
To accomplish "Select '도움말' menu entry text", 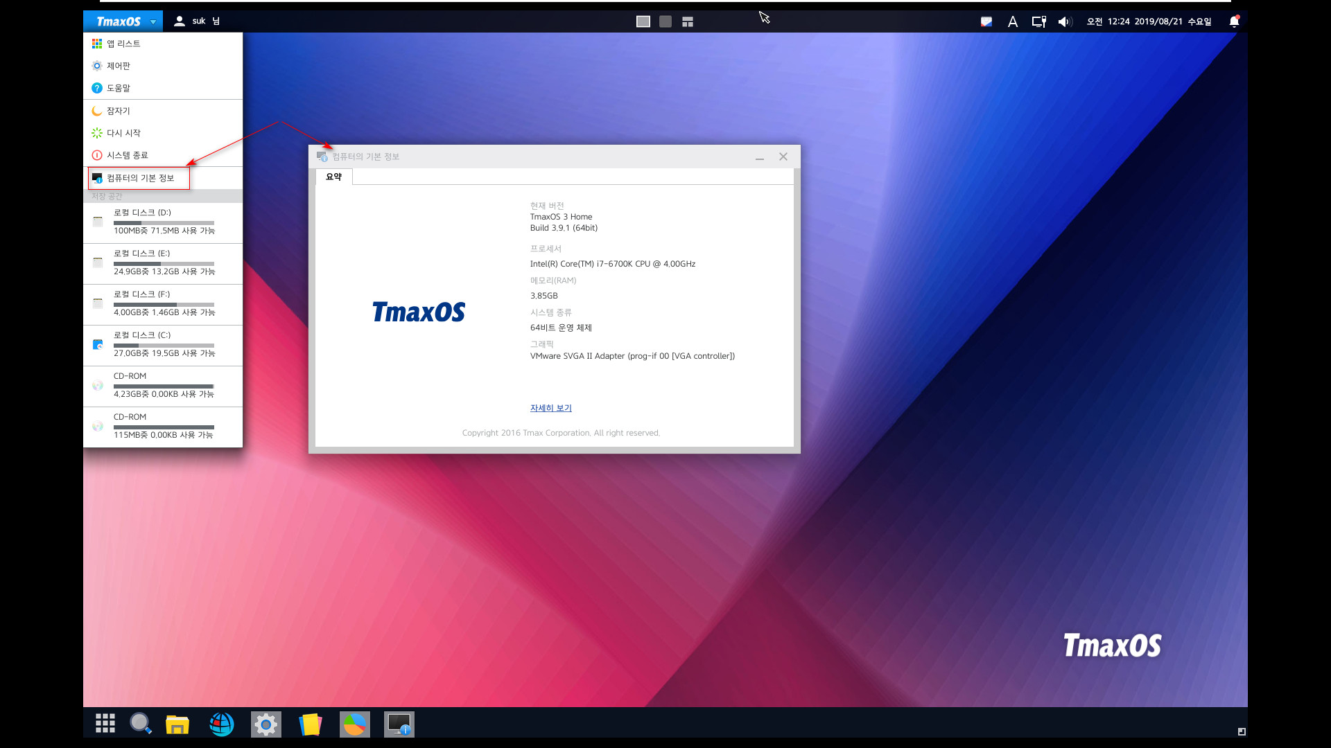I will [x=119, y=88].
